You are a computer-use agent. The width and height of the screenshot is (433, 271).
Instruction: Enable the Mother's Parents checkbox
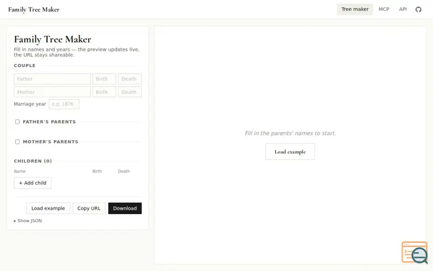(17, 141)
